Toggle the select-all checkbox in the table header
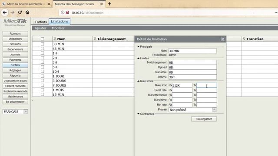This screenshot has width=278, height=156. tap(43, 39)
